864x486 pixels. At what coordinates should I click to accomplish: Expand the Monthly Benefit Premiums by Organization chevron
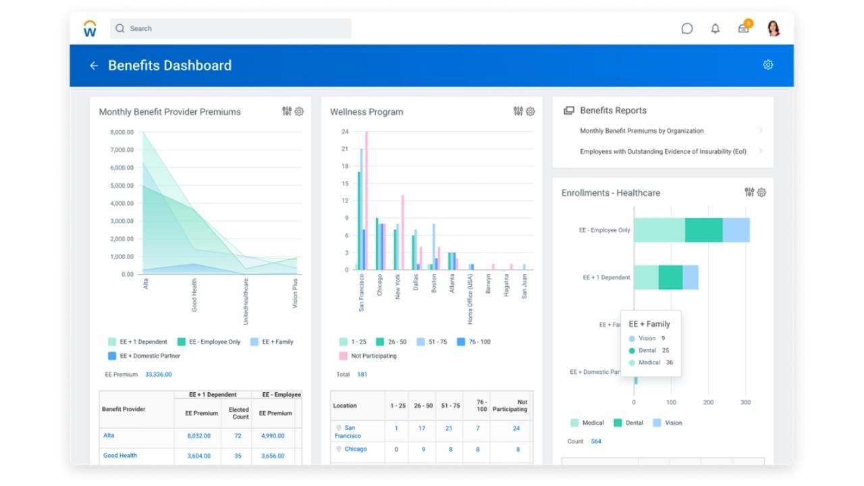[x=761, y=130]
